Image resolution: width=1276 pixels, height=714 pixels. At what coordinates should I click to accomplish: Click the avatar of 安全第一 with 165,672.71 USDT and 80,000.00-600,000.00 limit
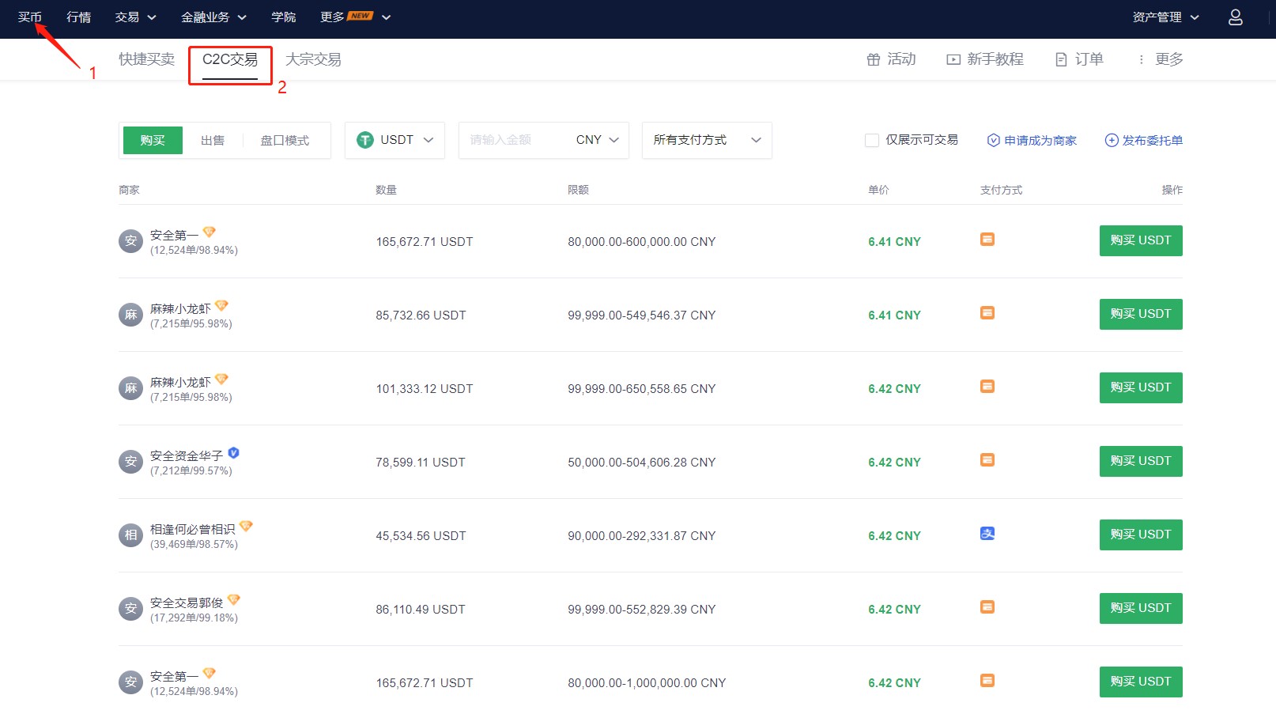click(130, 241)
